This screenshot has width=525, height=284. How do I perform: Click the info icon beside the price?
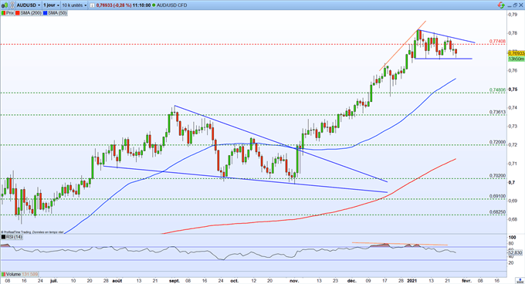(x=92, y=5)
